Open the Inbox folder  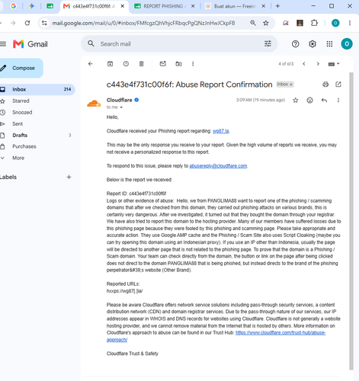pyautogui.click(x=37, y=89)
